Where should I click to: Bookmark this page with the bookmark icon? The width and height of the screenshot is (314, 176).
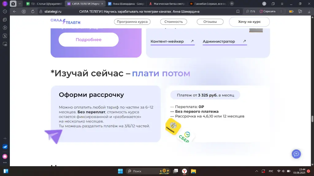pyautogui.click(x=238, y=12)
